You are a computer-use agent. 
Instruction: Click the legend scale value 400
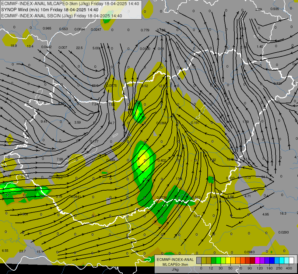(x=289, y=268)
